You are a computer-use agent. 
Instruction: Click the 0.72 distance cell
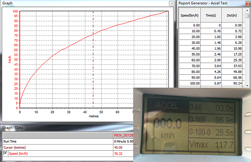coord(232,31)
